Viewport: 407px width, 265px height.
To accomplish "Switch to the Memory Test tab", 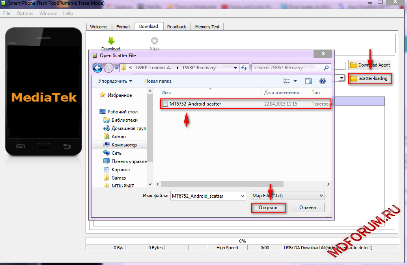I will 207,27.
